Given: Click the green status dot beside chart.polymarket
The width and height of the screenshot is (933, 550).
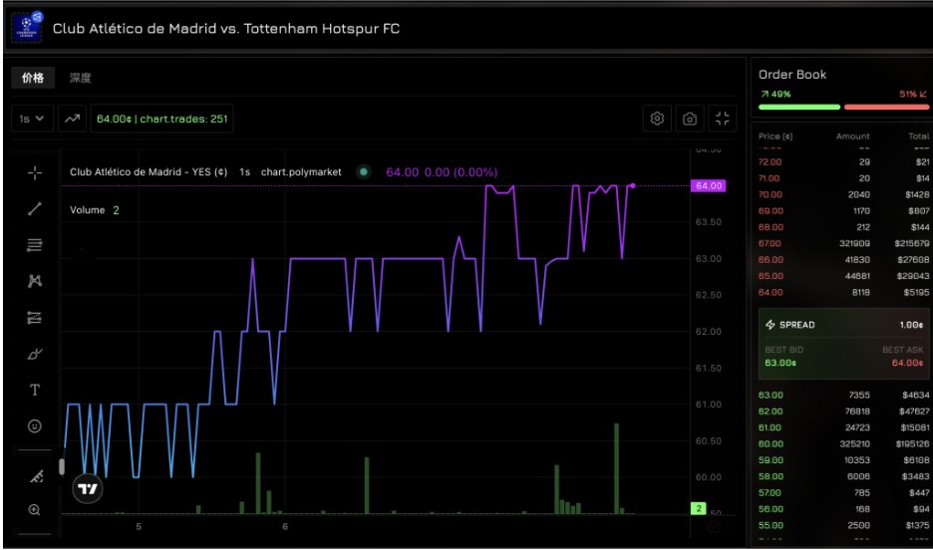Looking at the screenshot, I should tap(363, 171).
